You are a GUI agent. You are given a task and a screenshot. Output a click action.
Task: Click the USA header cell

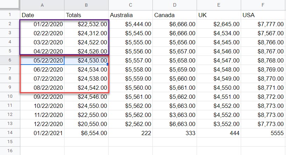(x=263, y=15)
